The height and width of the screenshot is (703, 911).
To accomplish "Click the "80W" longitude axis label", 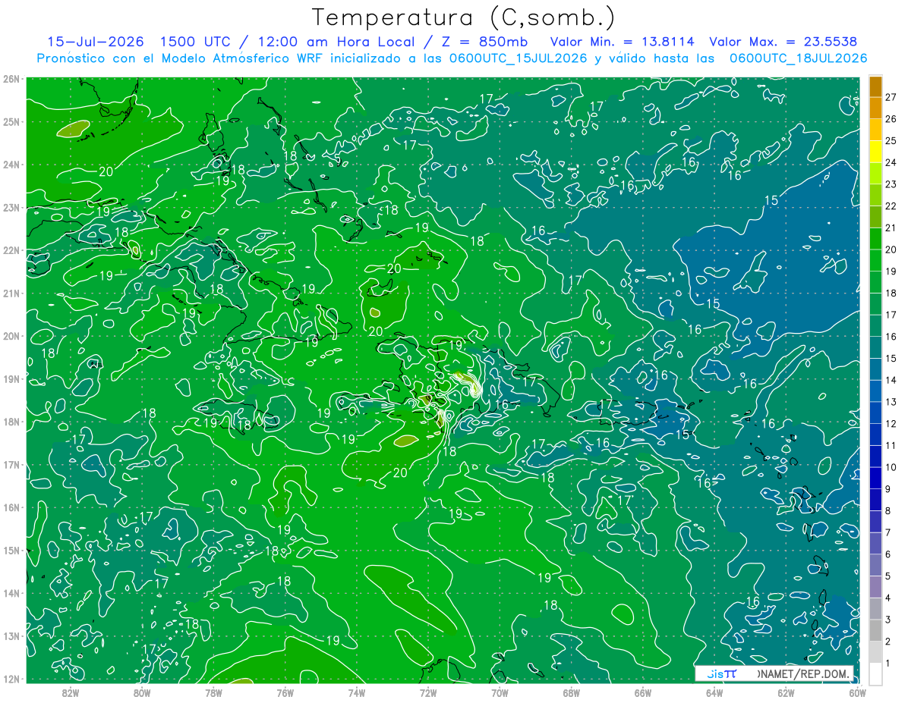I will click(142, 692).
